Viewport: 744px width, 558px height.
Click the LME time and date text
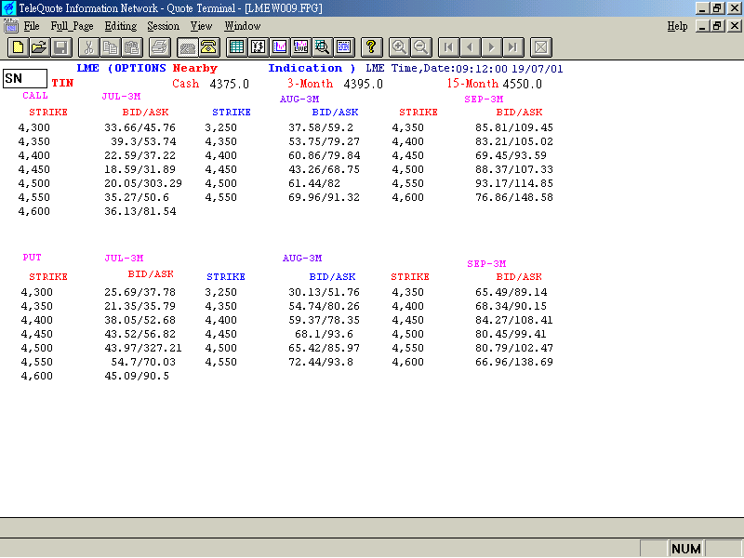coord(464,68)
